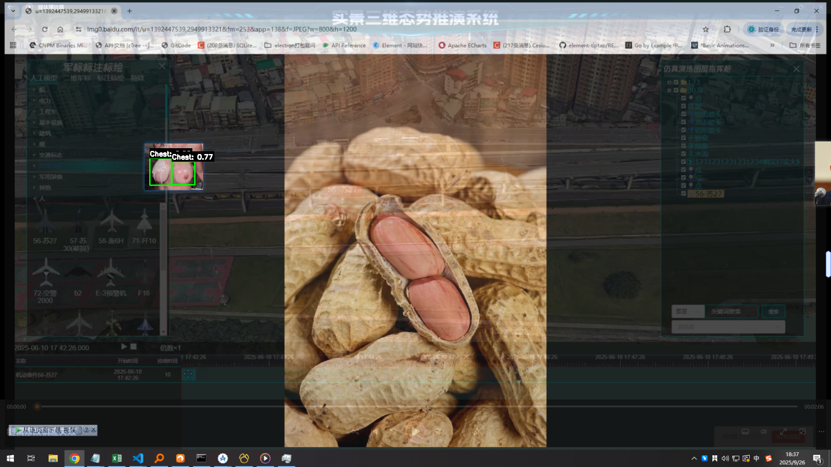831x467 pixels.
Task: Switch to the 特效 tab
Action: pos(137,78)
